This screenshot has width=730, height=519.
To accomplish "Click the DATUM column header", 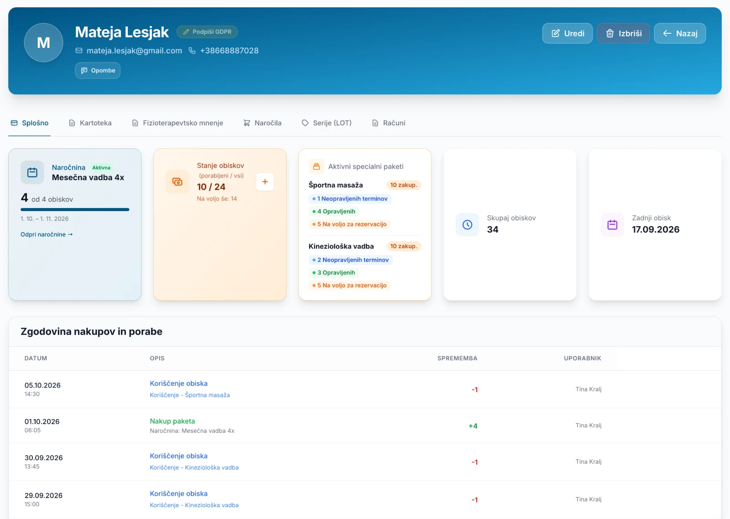I will pos(36,358).
